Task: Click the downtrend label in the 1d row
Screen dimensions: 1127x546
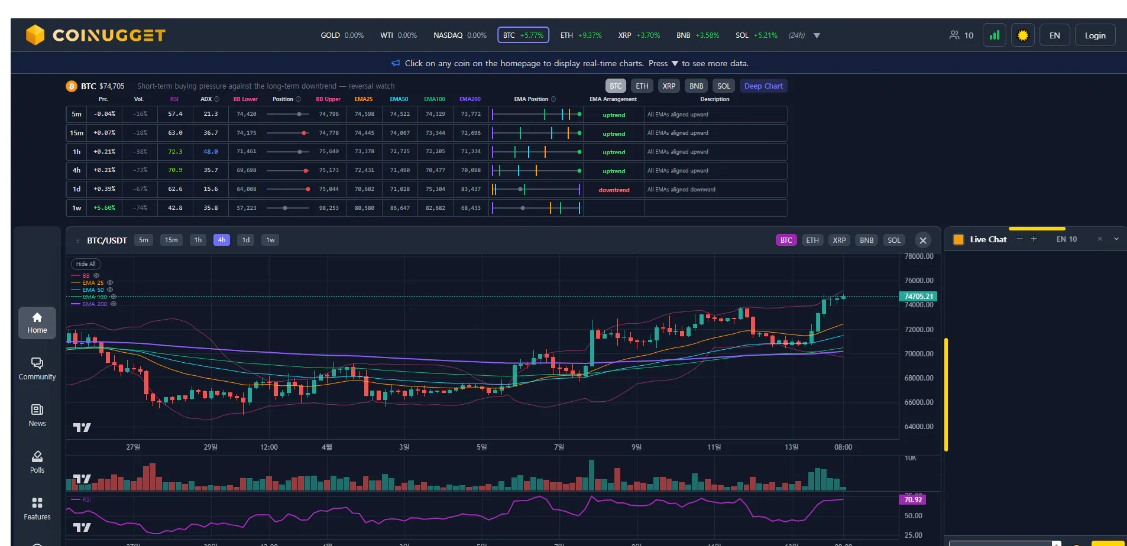Action: (614, 190)
